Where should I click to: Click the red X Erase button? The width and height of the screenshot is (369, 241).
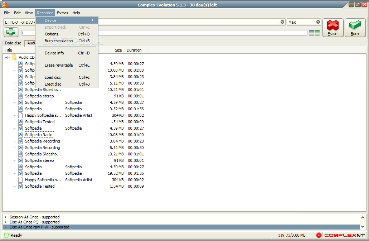tap(333, 28)
